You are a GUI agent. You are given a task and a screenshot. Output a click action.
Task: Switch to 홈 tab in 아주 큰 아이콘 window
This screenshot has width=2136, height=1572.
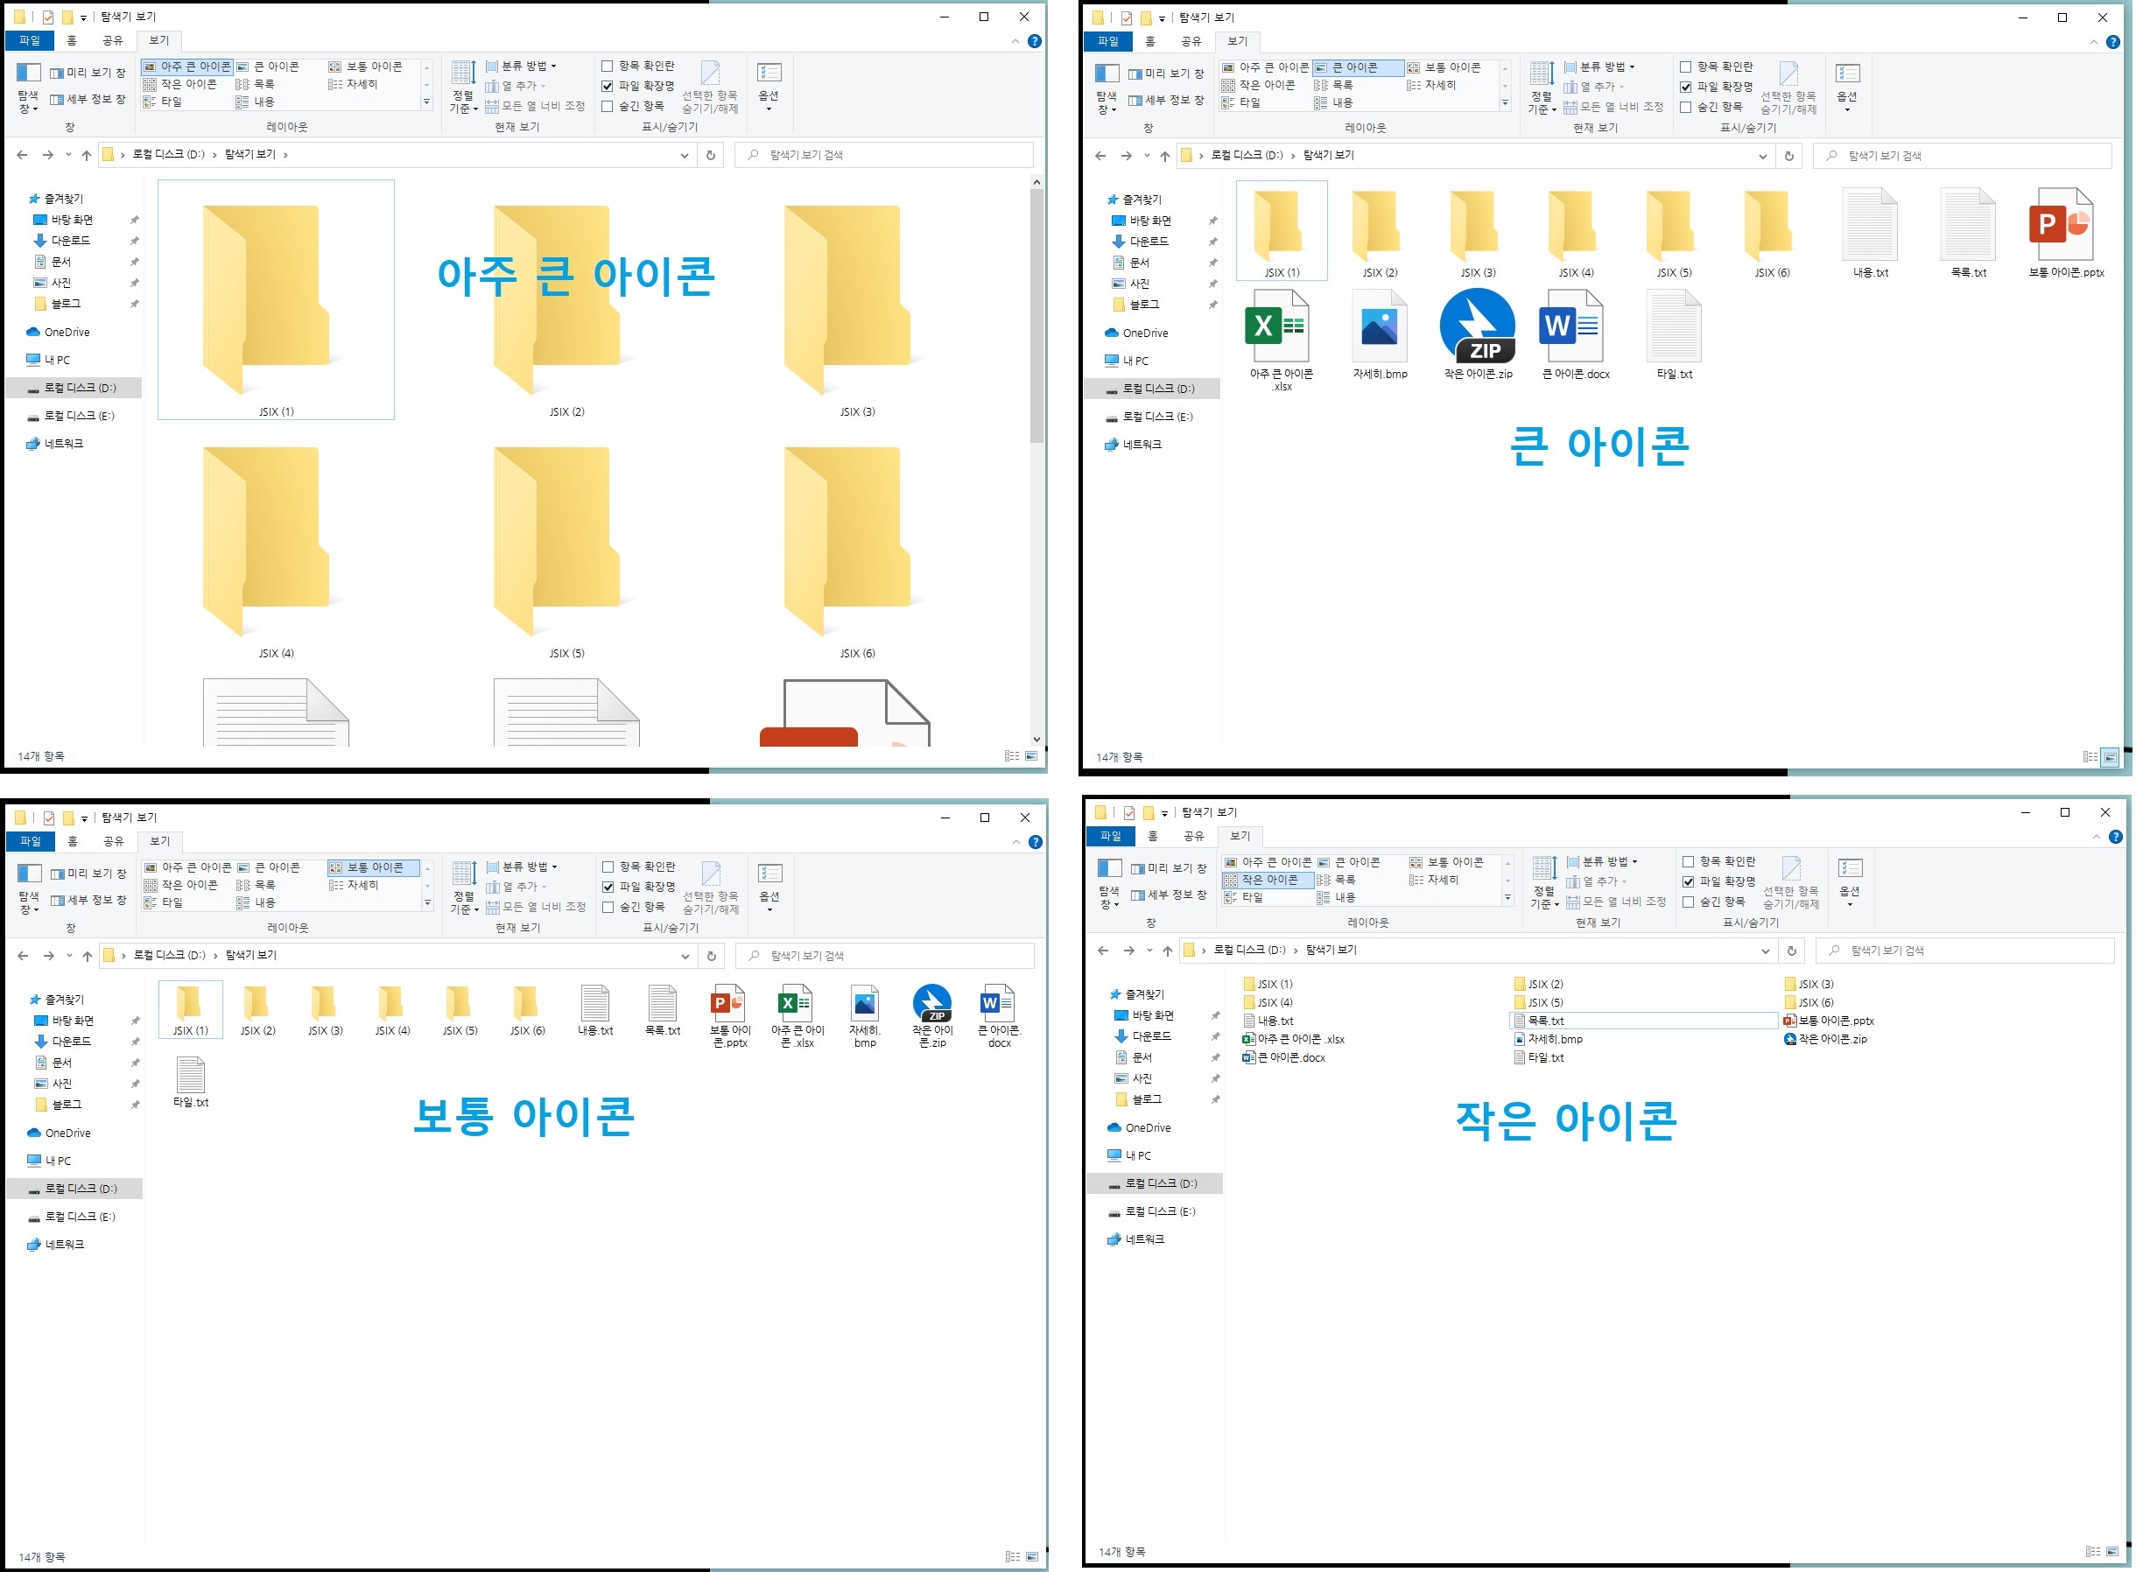click(x=72, y=40)
